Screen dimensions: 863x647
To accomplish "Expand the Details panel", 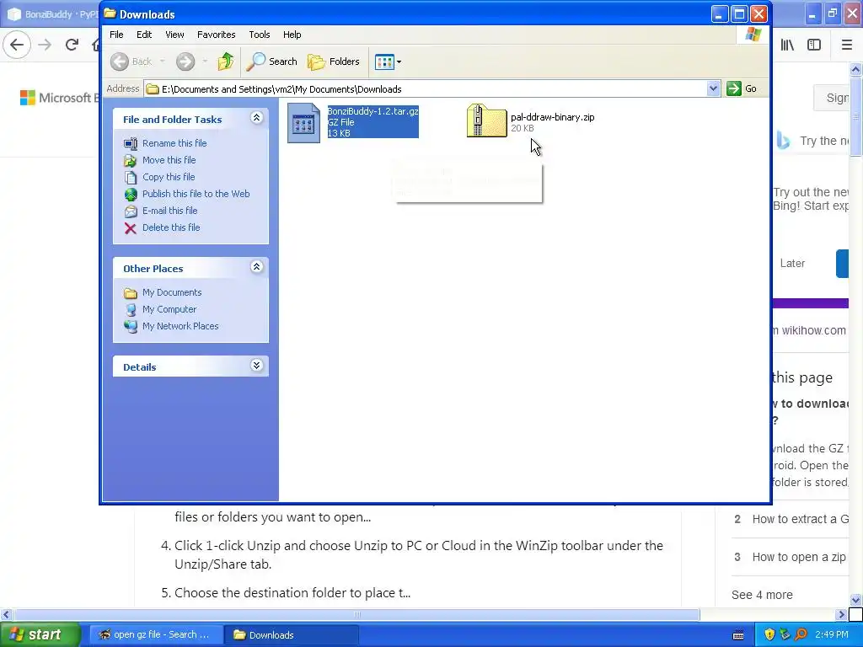I will tap(256, 366).
